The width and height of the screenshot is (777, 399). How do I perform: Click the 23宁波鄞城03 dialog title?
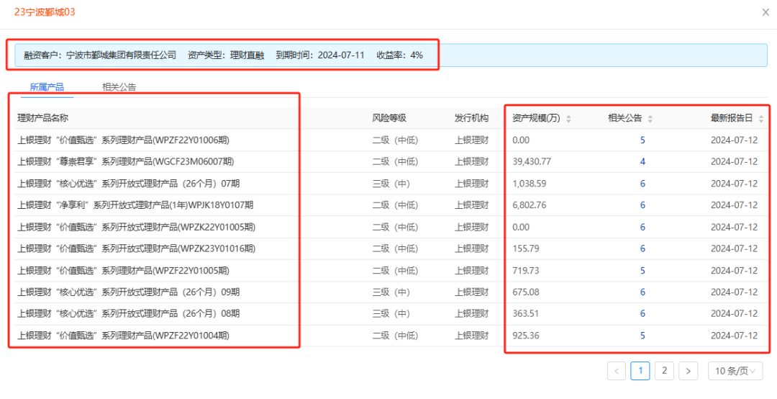(45, 12)
